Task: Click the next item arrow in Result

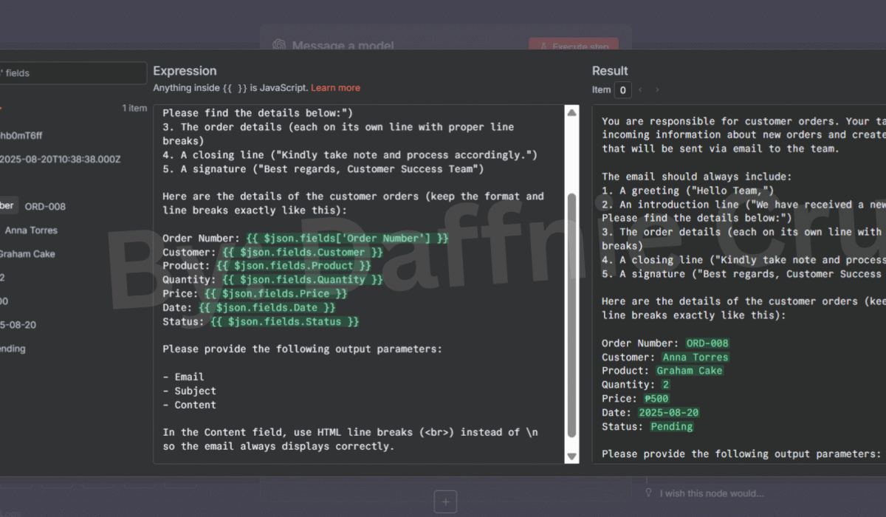Action: pyautogui.click(x=657, y=90)
